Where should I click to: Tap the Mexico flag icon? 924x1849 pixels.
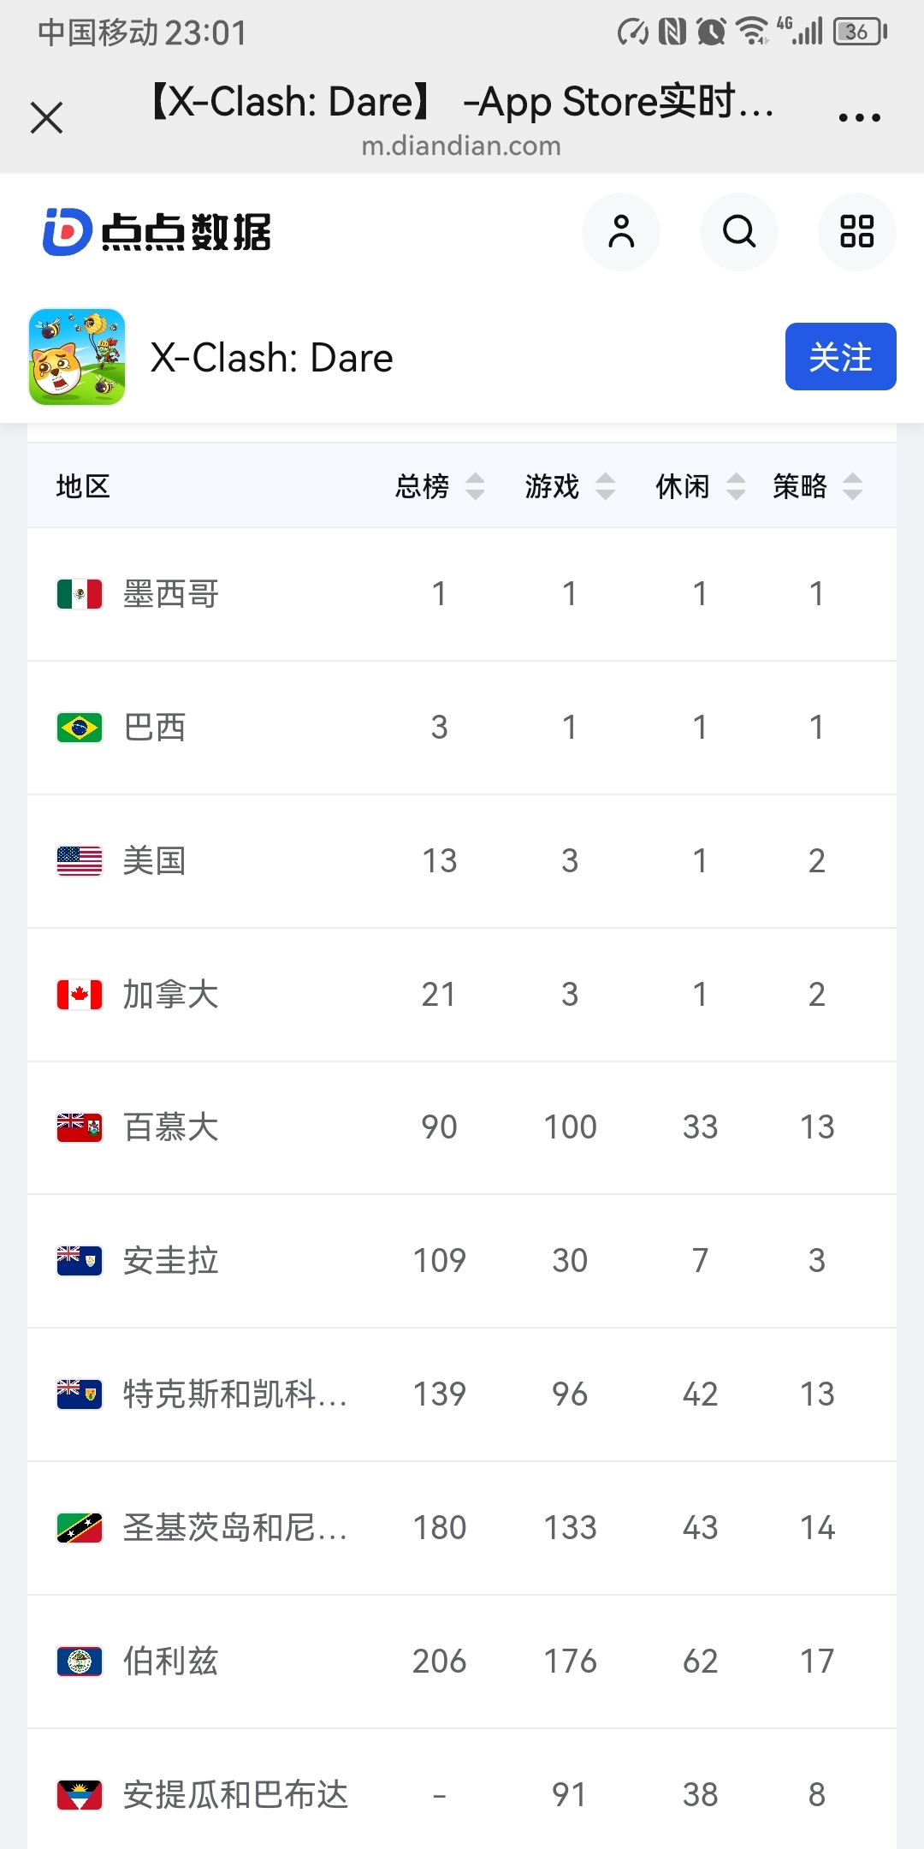tap(80, 594)
